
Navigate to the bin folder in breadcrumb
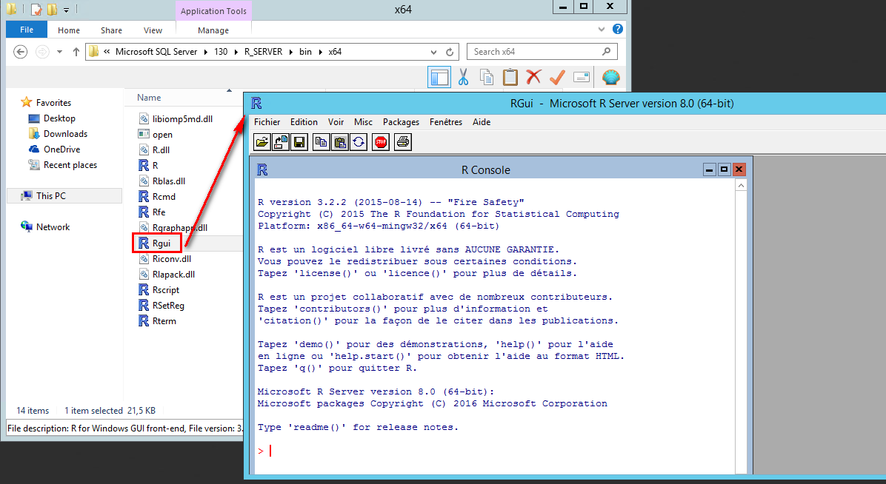point(306,51)
